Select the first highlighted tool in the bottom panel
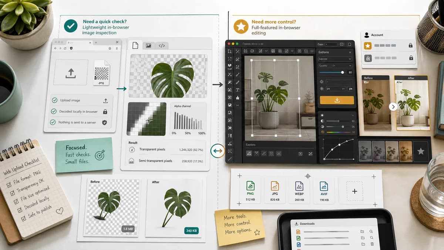 click(249, 153)
